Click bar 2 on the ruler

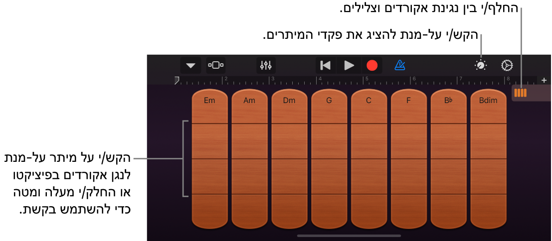(x=225, y=79)
